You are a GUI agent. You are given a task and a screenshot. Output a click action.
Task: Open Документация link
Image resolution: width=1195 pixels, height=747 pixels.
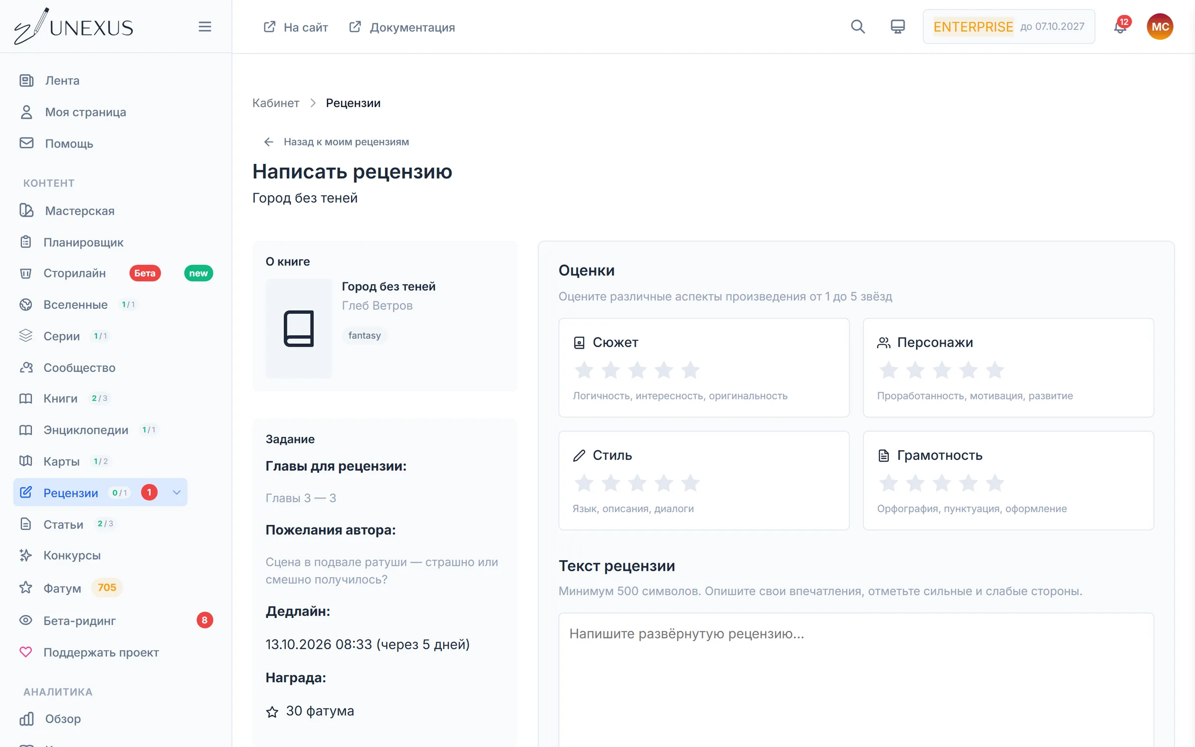(x=402, y=27)
